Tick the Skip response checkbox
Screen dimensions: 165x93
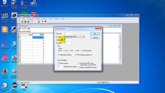point(58,63)
